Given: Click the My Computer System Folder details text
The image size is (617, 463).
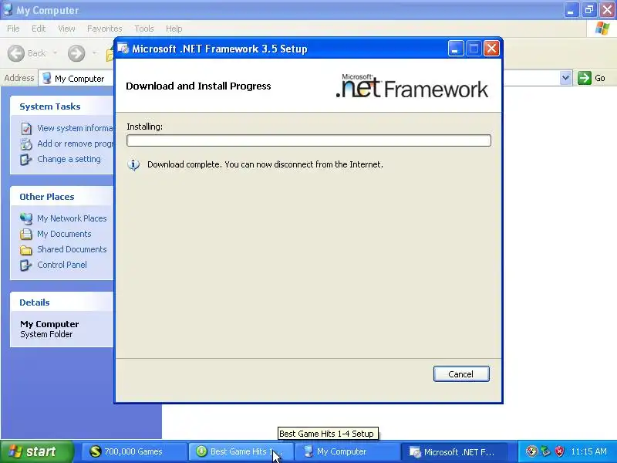Looking at the screenshot, I should [x=49, y=330].
